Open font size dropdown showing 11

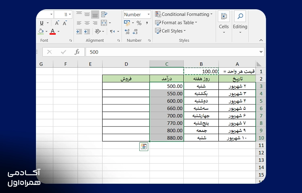(x=70, y=15)
